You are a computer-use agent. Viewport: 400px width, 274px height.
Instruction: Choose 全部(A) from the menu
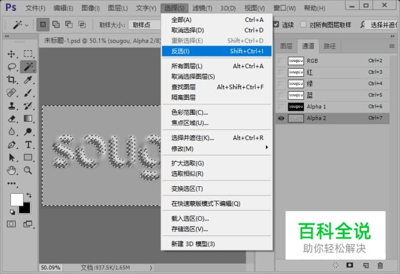tap(217, 20)
